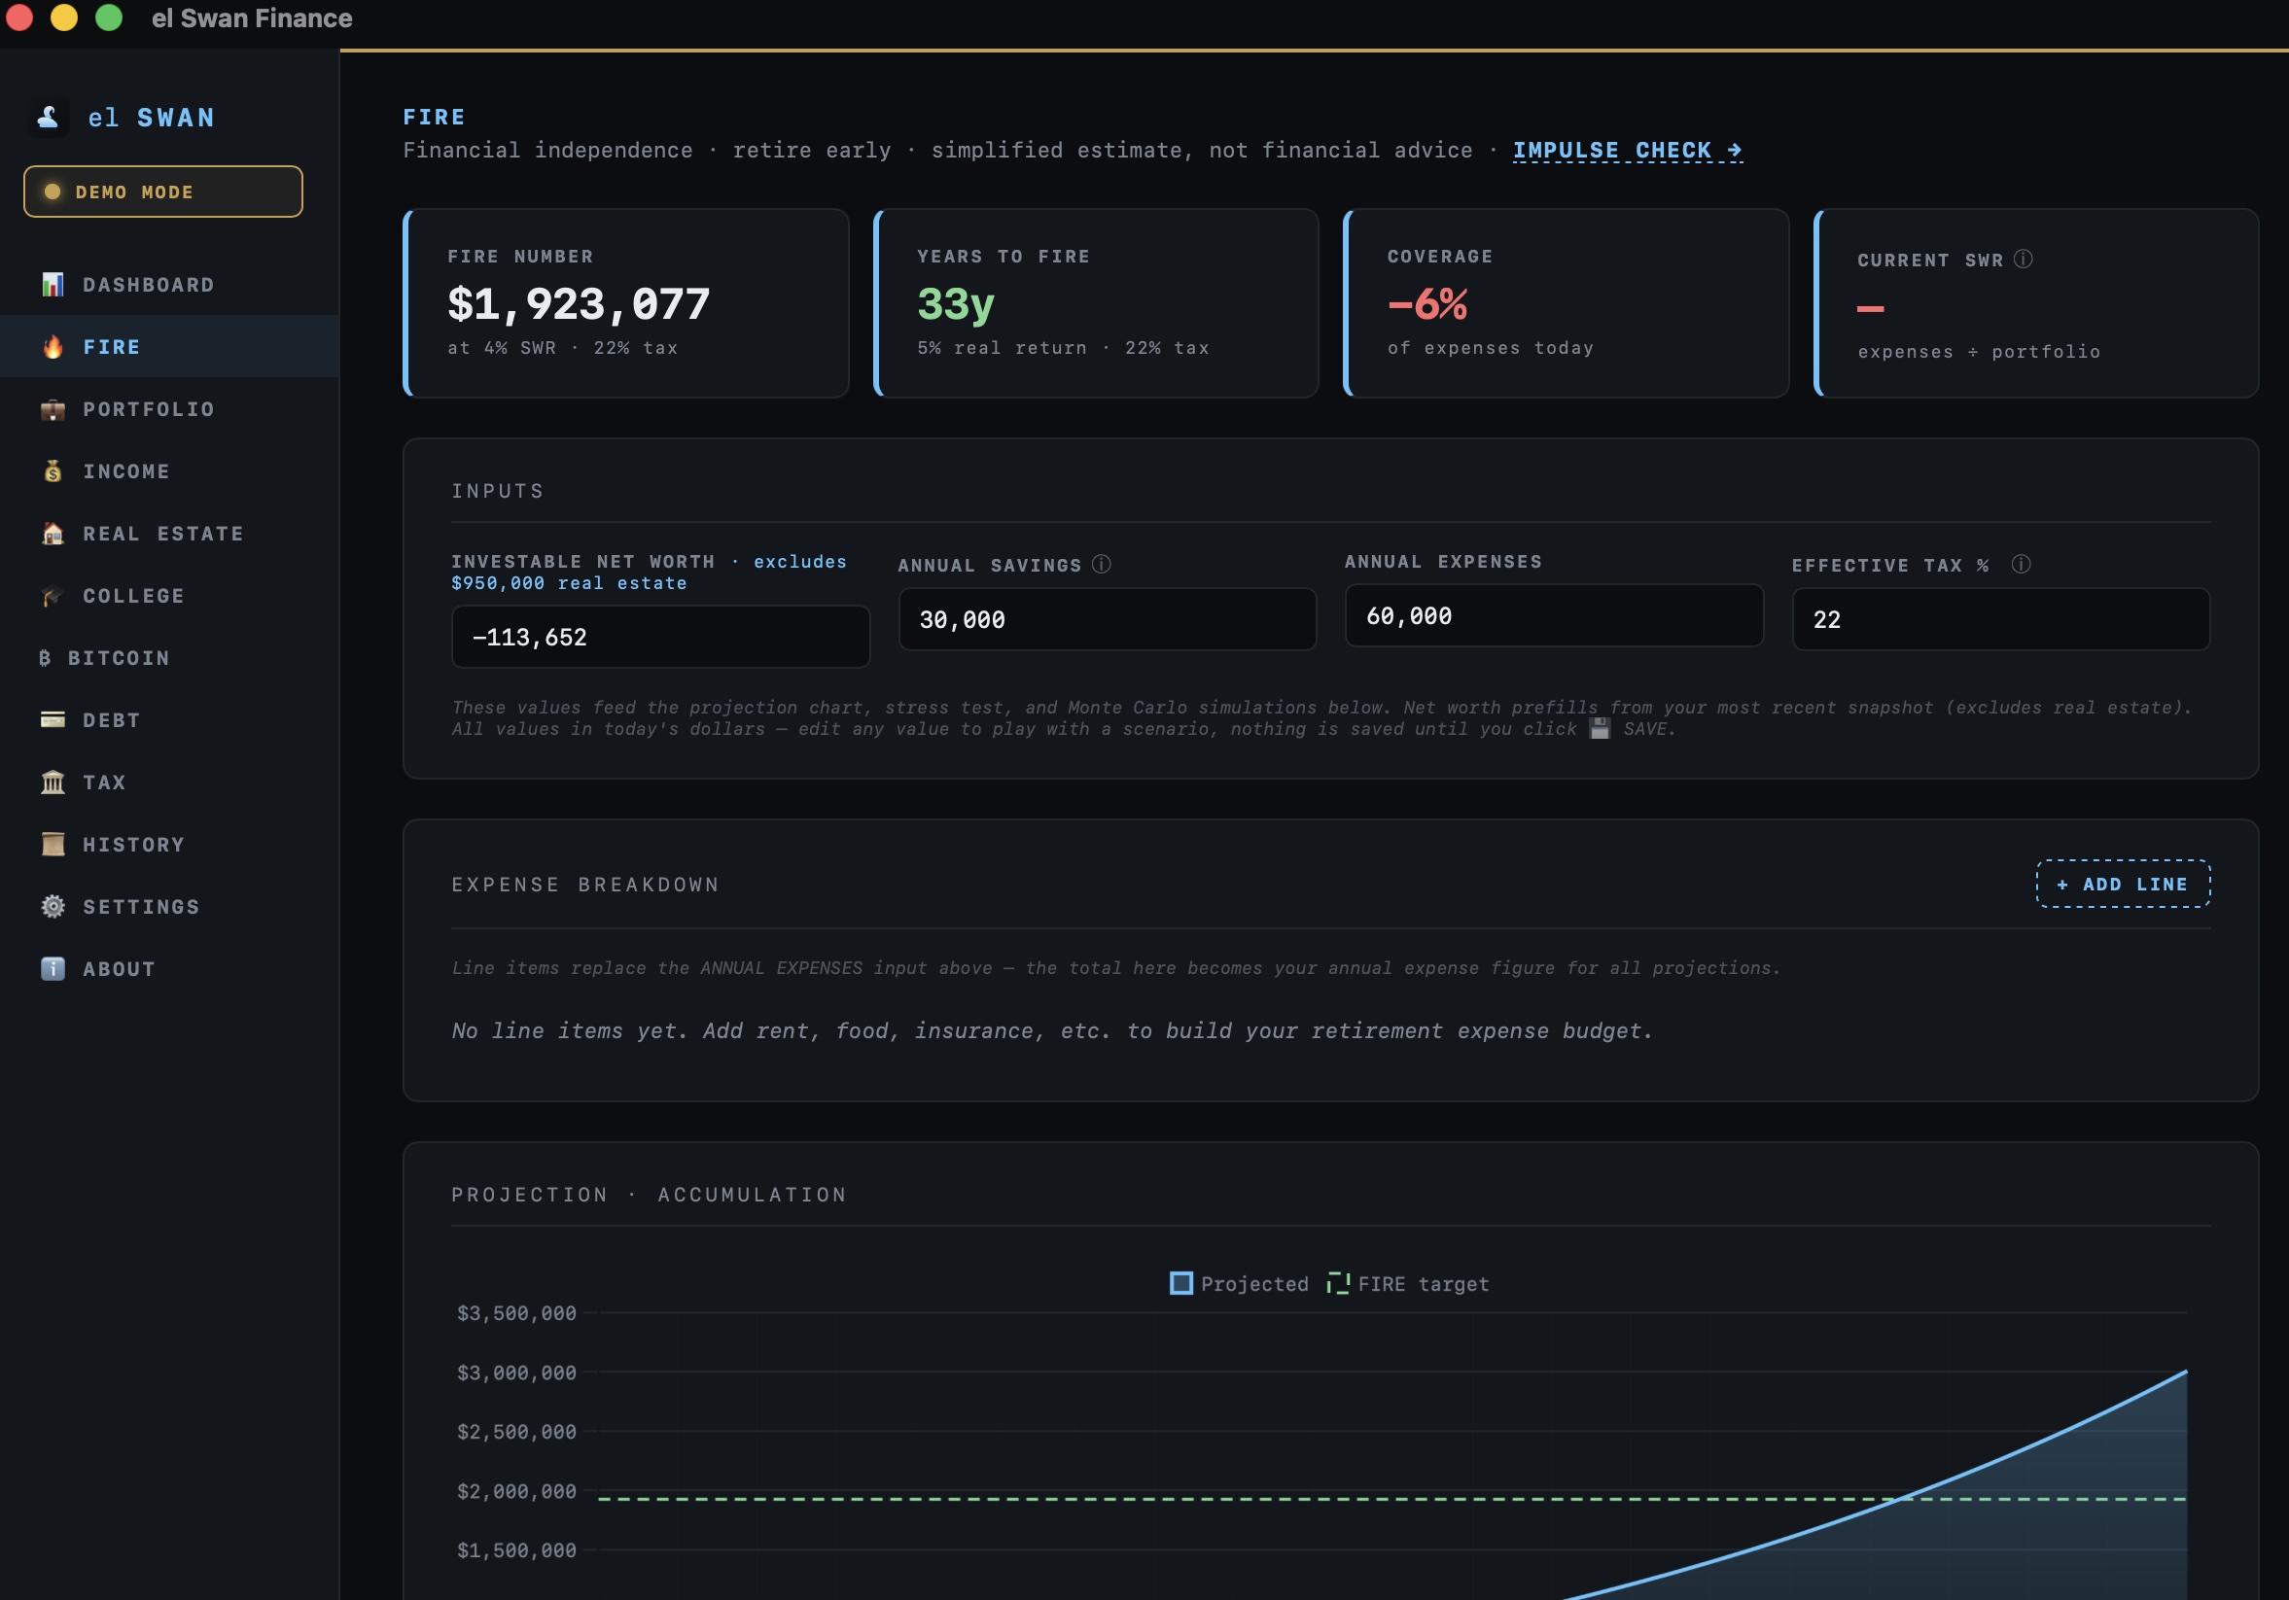Click the Demo Mode indicator
Screen dimensions: 2289x1600
point(161,191)
